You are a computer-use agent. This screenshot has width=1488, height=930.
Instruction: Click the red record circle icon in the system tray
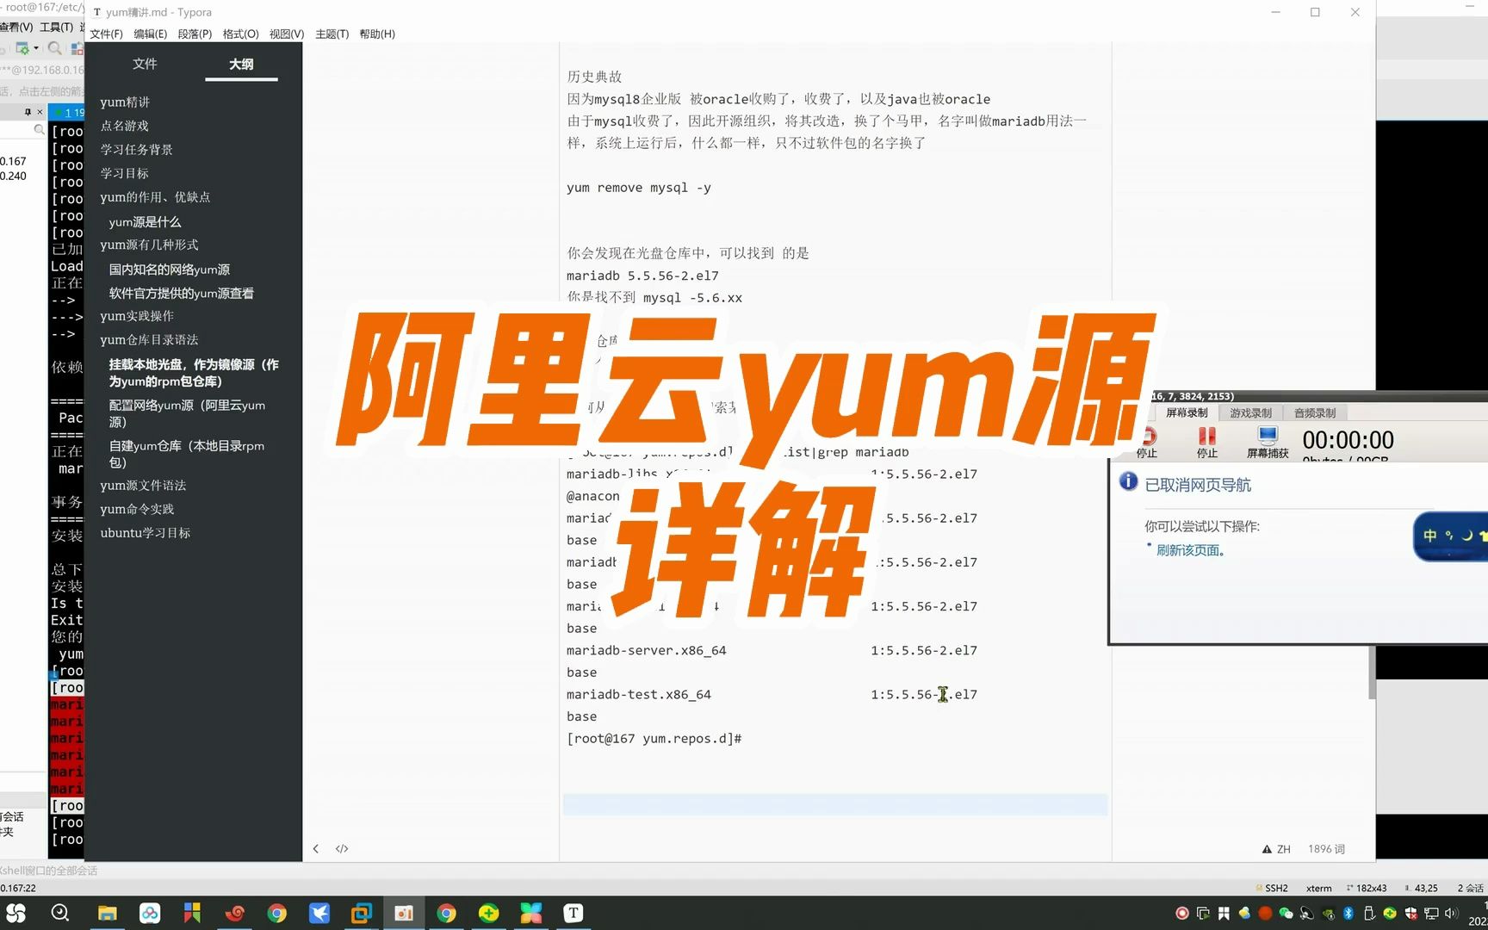pyautogui.click(x=1182, y=914)
